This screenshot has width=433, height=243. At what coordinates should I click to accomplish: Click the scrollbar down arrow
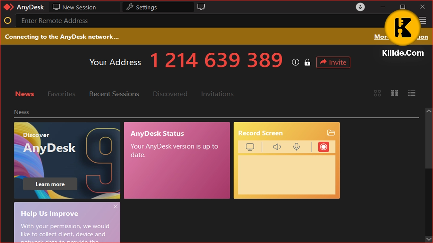[x=429, y=239]
